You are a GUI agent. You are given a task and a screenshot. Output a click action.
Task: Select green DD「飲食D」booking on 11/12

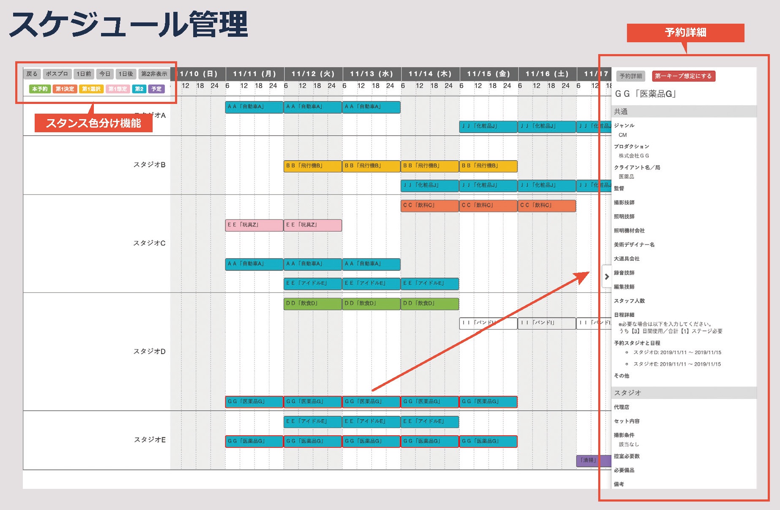[312, 304]
